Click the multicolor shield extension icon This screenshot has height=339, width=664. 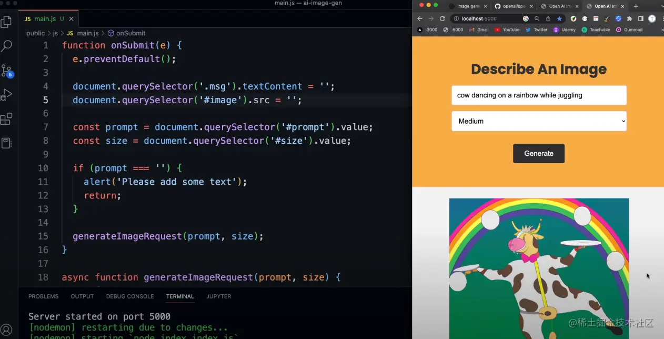[x=573, y=18]
